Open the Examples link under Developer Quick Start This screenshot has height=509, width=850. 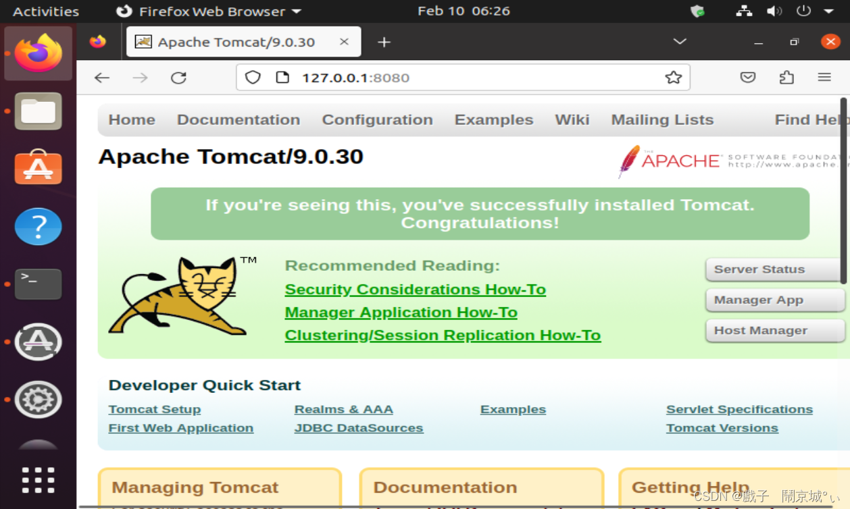coord(513,409)
